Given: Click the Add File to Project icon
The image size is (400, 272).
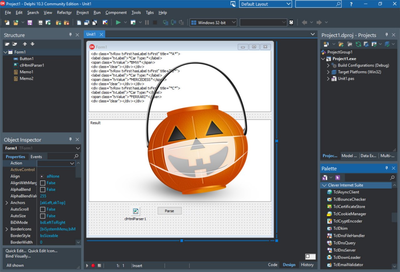Looking at the screenshot, I should 58,23.
